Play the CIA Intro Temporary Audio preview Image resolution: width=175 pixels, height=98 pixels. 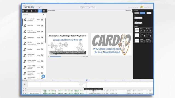(x=42, y=44)
